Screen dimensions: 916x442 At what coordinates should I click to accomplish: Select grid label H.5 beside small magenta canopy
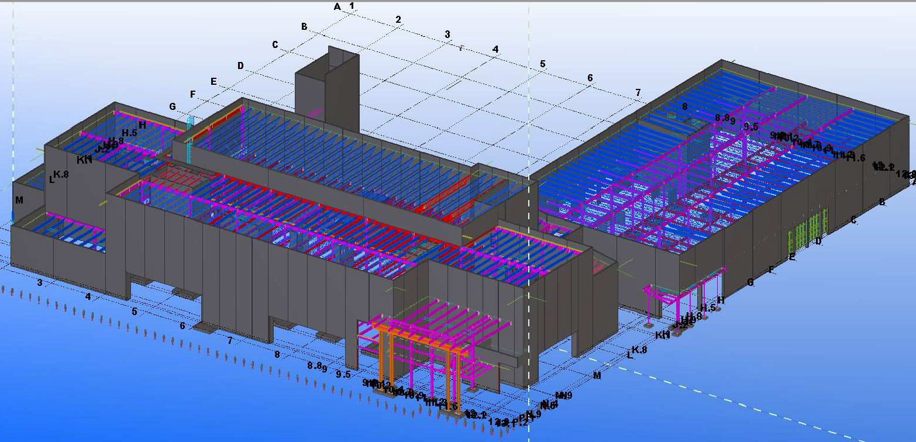coord(708,308)
